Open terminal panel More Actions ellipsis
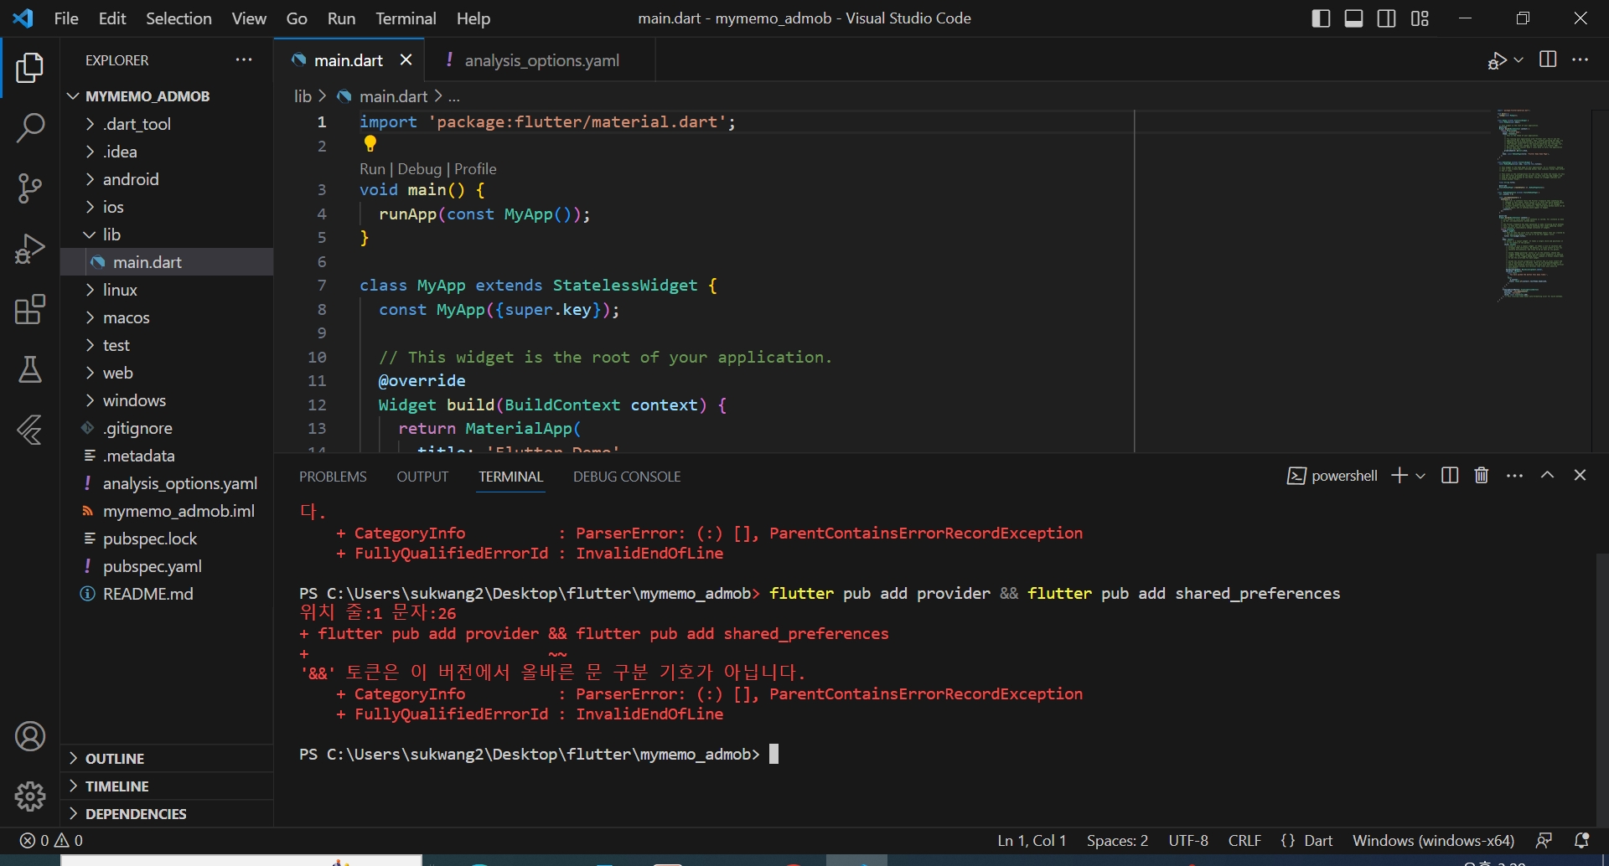1609x866 pixels. pyautogui.click(x=1514, y=476)
